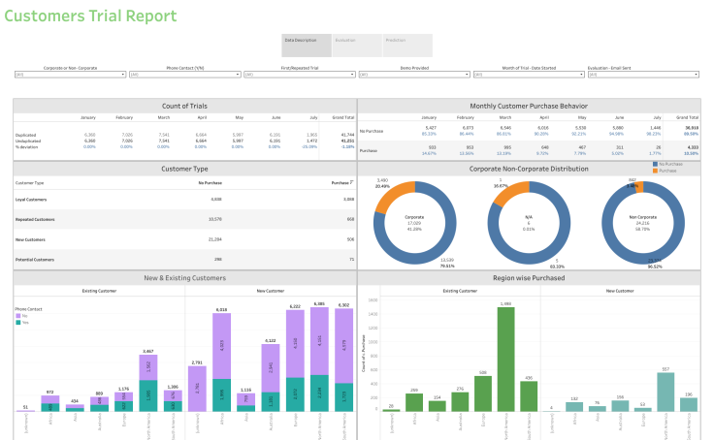Click the stacked bar totaling 1,306

click(173, 401)
